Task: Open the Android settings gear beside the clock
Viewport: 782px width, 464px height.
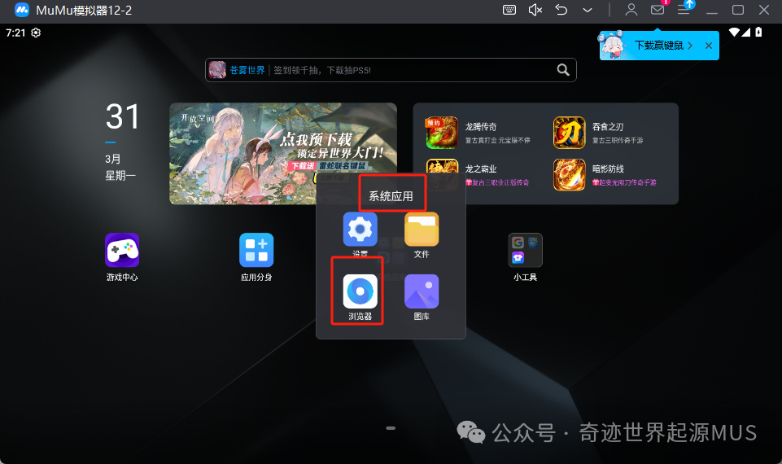Action: click(x=36, y=33)
